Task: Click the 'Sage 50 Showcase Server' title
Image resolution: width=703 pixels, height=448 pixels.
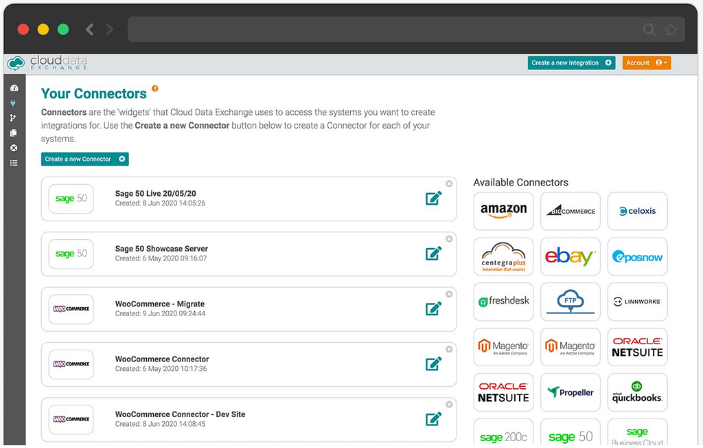Action: tap(161, 249)
